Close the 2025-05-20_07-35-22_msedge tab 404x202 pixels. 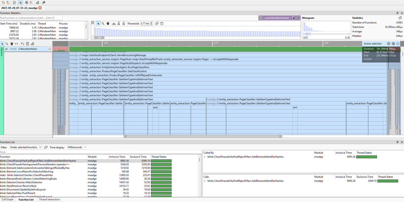coord(40,8)
